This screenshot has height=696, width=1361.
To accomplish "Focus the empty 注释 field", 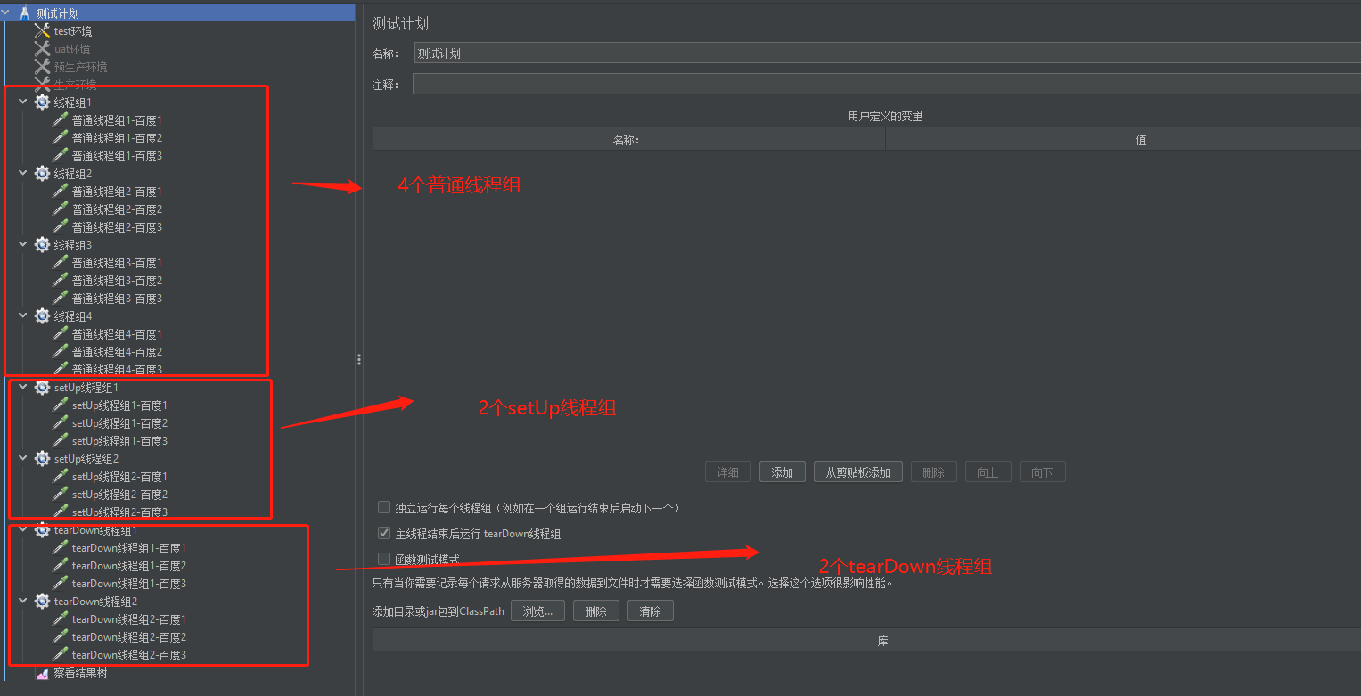I will click(x=887, y=85).
